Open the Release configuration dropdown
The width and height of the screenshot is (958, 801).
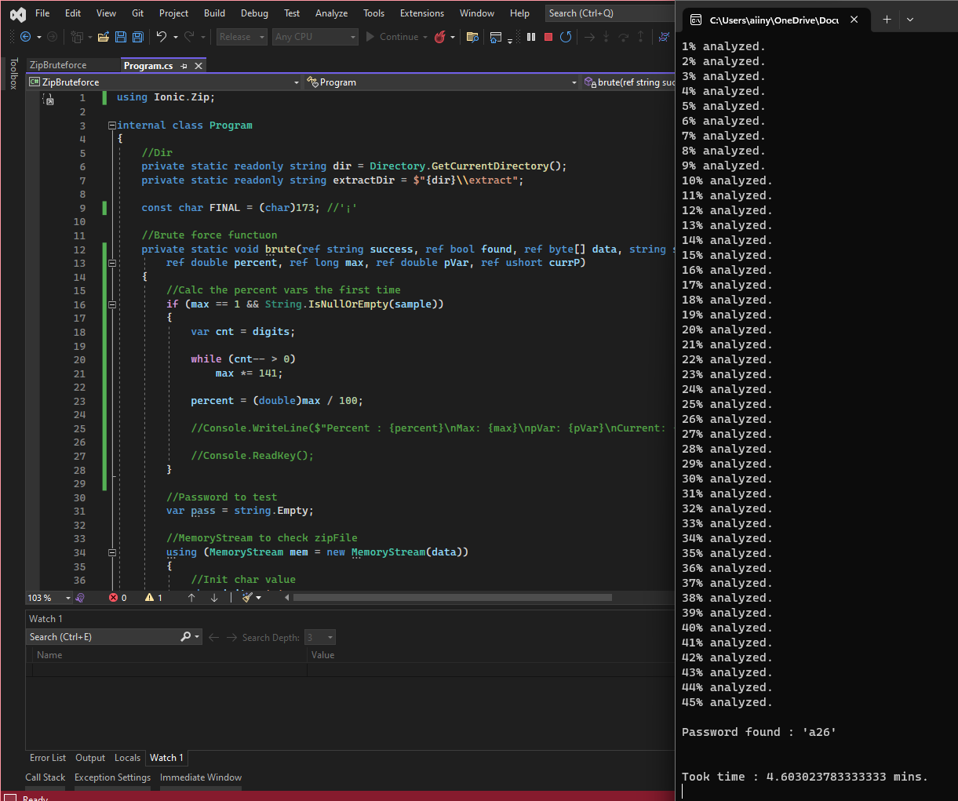[x=241, y=36]
